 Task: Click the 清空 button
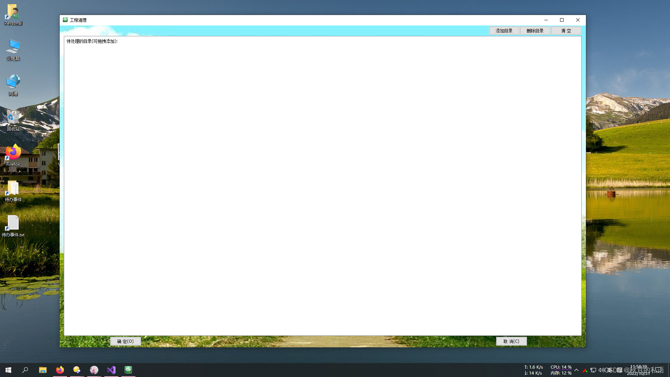pos(566,31)
